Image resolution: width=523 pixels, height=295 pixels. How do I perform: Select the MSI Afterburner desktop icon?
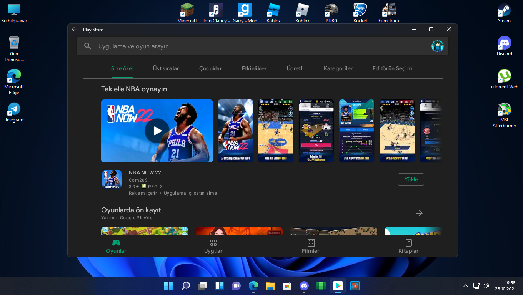point(504,115)
